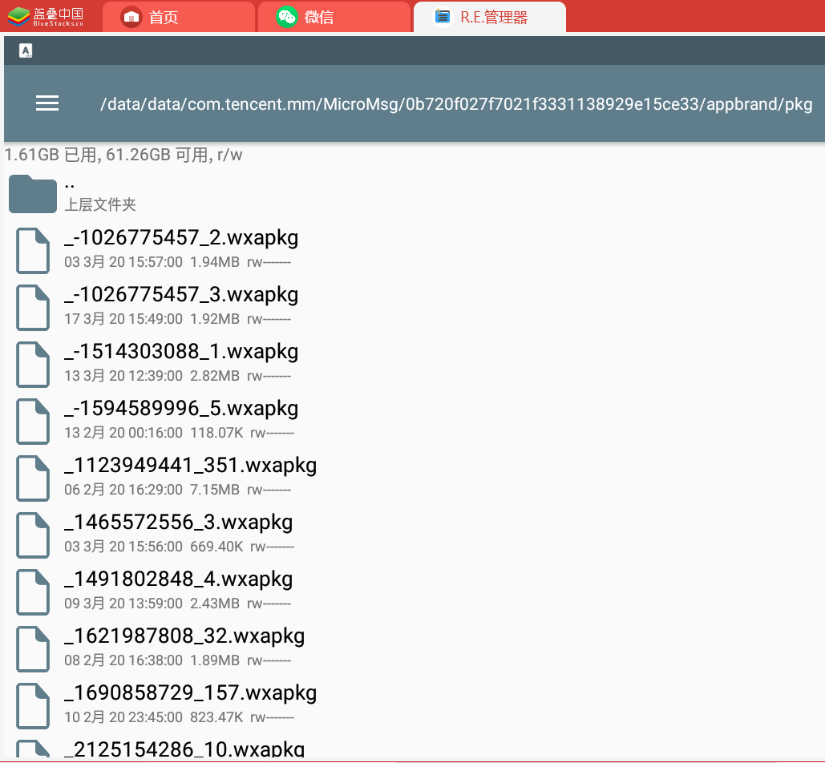Click details line showing 1.94MB size
Viewport: 825px width, 763px height.
click(177, 262)
